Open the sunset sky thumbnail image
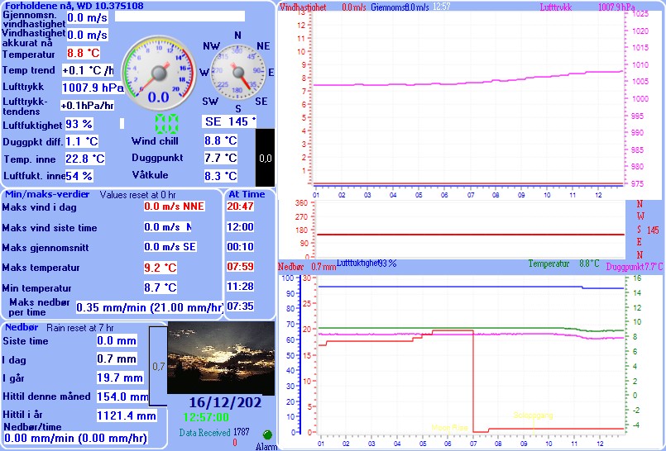This screenshot has width=666, height=451. [221, 358]
